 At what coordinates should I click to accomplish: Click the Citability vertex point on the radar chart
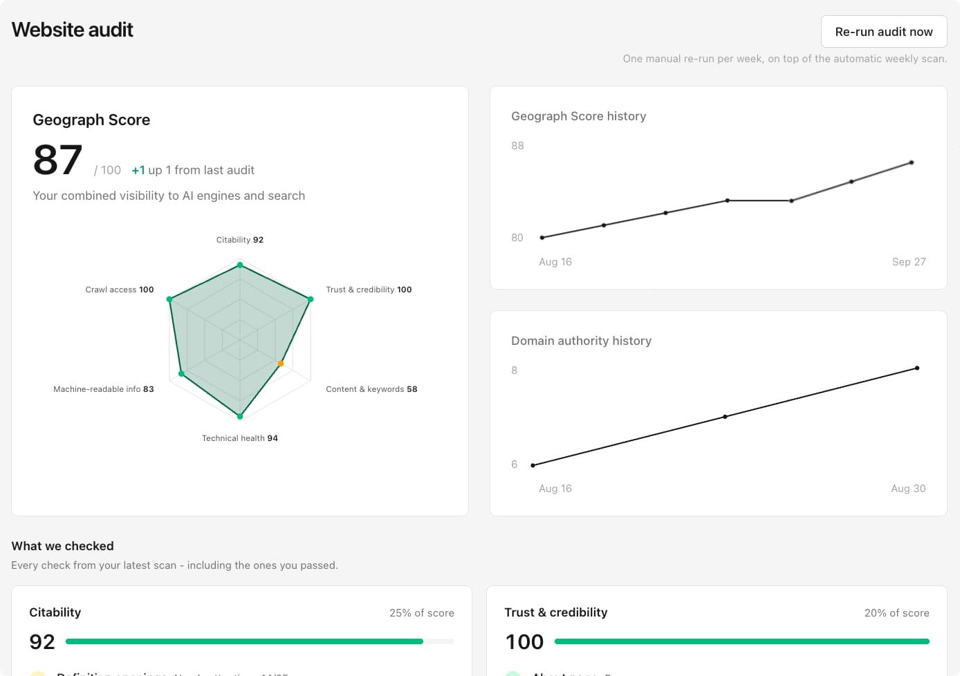coord(240,265)
